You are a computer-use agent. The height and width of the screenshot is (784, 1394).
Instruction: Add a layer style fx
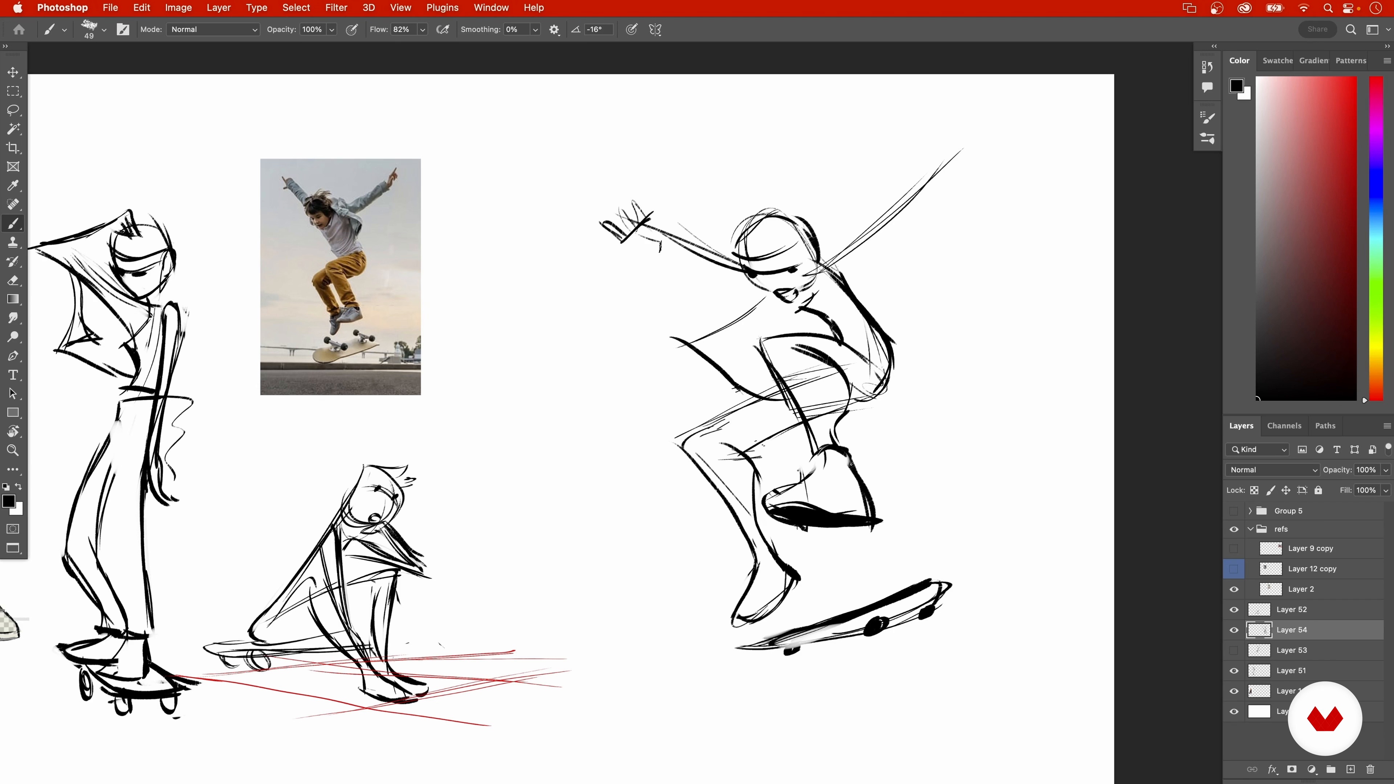click(1272, 769)
